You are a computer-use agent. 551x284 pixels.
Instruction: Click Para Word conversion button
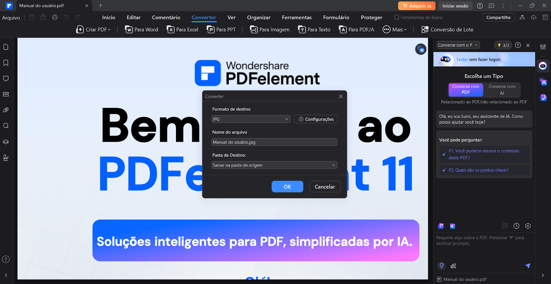(x=141, y=30)
